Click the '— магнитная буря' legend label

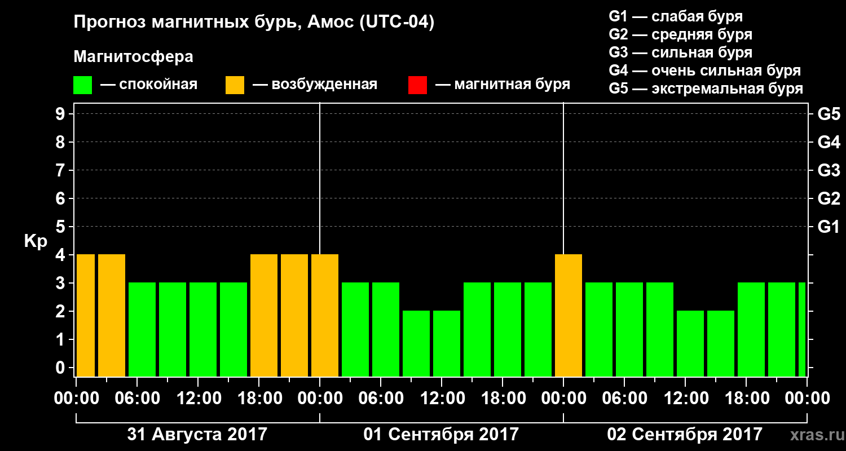coord(503,85)
